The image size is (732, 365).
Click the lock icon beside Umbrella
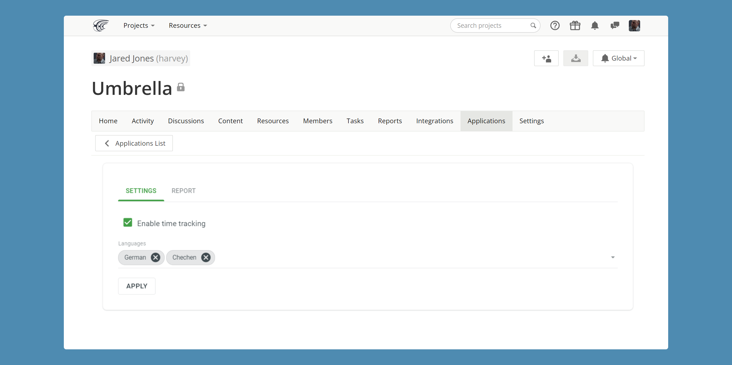pos(181,87)
